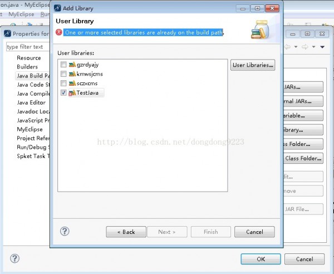334x274 pixels.
Task: Confirm with OK in Properties window
Action: click(x=261, y=259)
